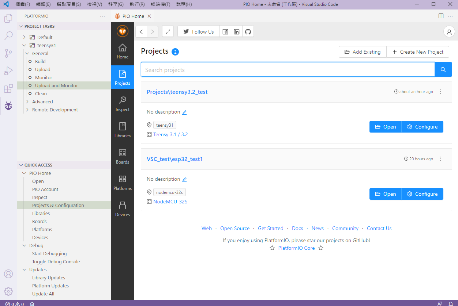The image size is (458, 306).
Task: Open the Search view in activity bar
Action: 8,36
